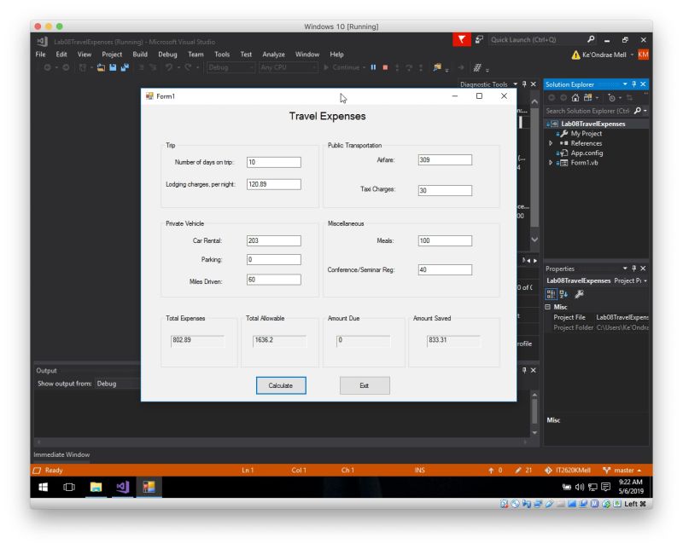The image size is (683, 549).
Task: Click the Home icon in Solution Explorer
Action: pyautogui.click(x=575, y=98)
